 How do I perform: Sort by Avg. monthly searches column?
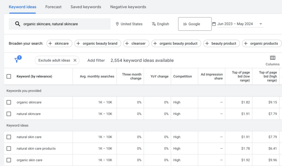pyautogui.click(x=97, y=77)
